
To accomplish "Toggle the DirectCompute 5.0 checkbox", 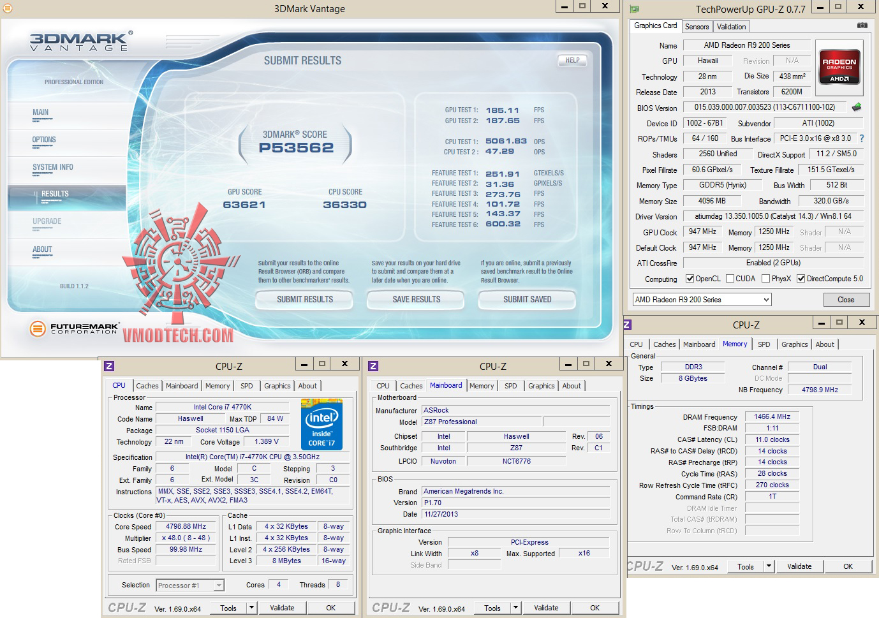I will click(x=801, y=279).
